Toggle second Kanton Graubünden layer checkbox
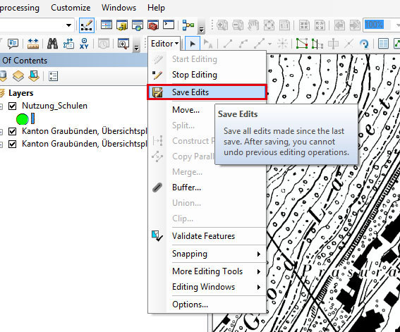This screenshot has width=400, height=332. 12,144
